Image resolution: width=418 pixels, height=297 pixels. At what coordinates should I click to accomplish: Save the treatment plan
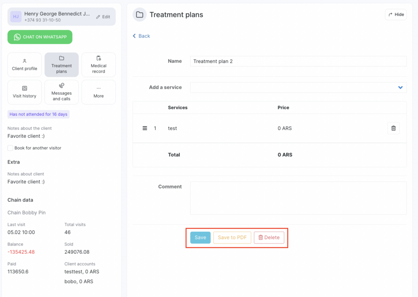[200, 237]
